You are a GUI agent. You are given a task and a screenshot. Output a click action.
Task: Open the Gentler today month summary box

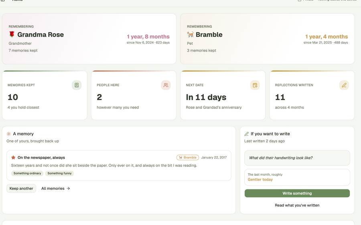click(297, 177)
